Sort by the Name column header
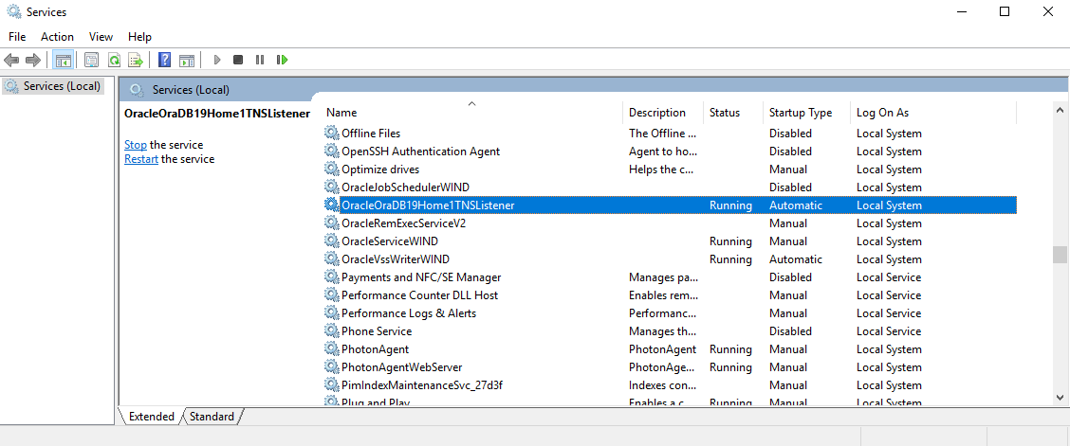The image size is (1070, 446). pyautogui.click(x=472, y=113)
